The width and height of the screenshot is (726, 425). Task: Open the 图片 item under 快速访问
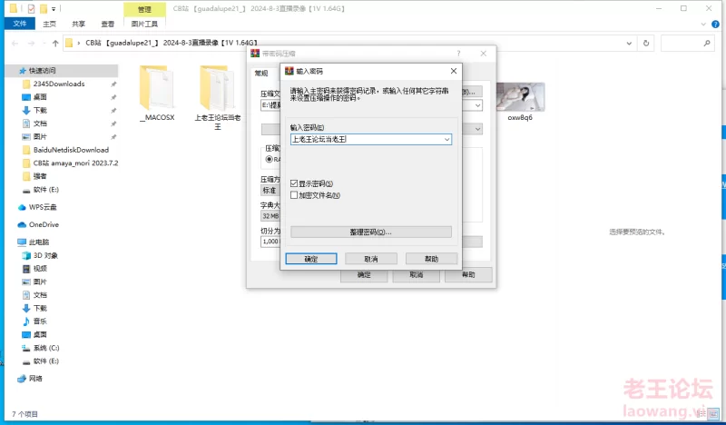click(x=40, y=137)
